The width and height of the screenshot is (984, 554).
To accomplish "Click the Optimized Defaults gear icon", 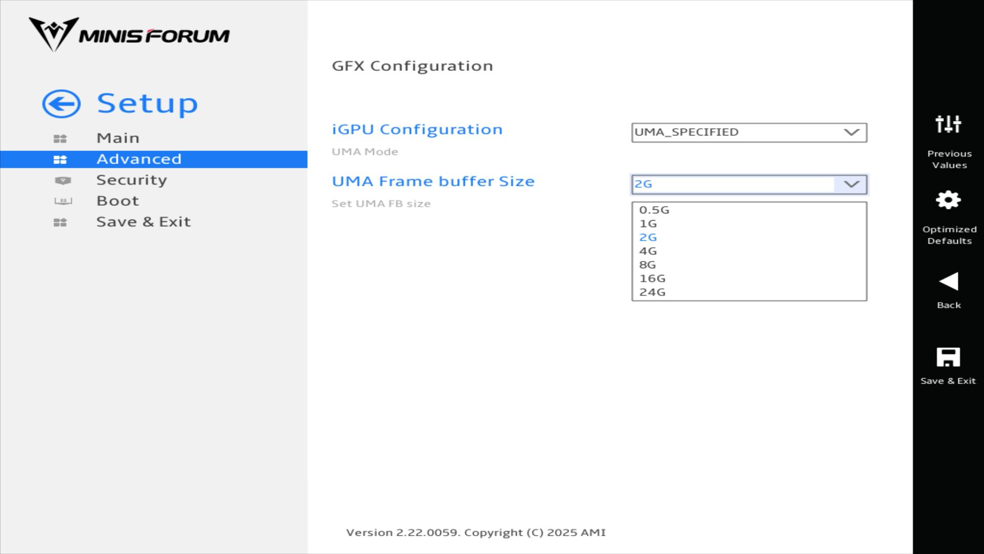I will point(948,200).
